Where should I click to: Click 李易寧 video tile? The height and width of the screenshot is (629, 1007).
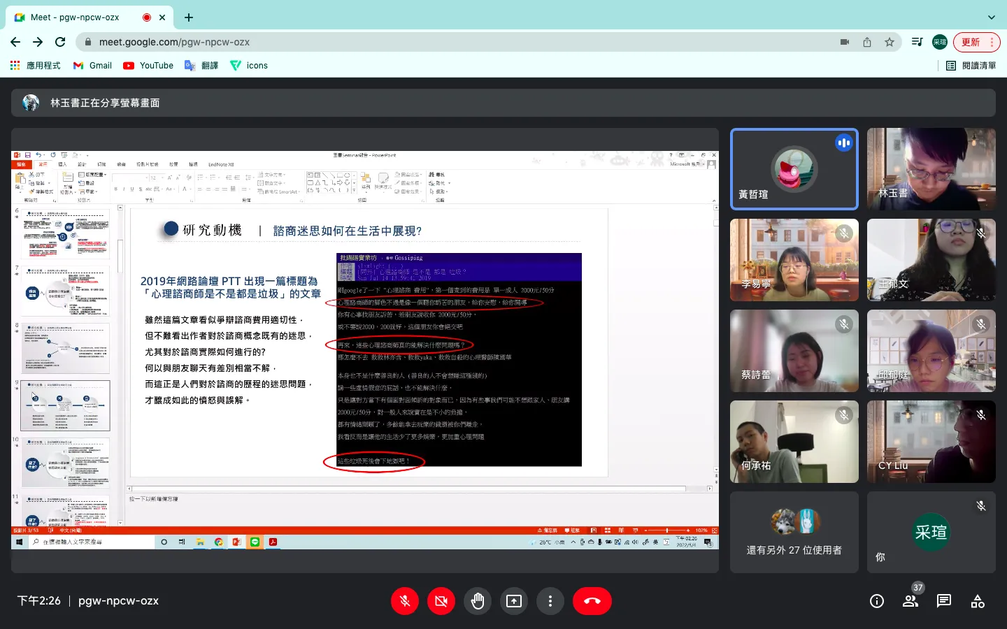[794, 260]
